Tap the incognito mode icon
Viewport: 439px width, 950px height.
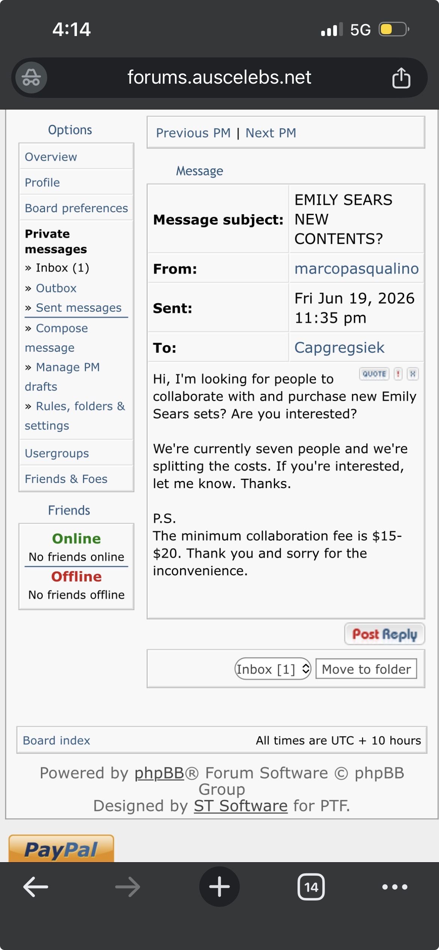point(31,77)
